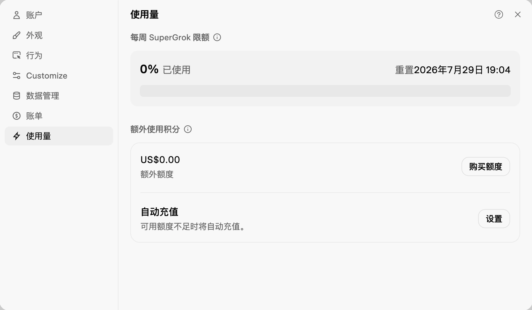
Task: Click the 设置 button for 自动充值
Action: [x=494, y=219]
